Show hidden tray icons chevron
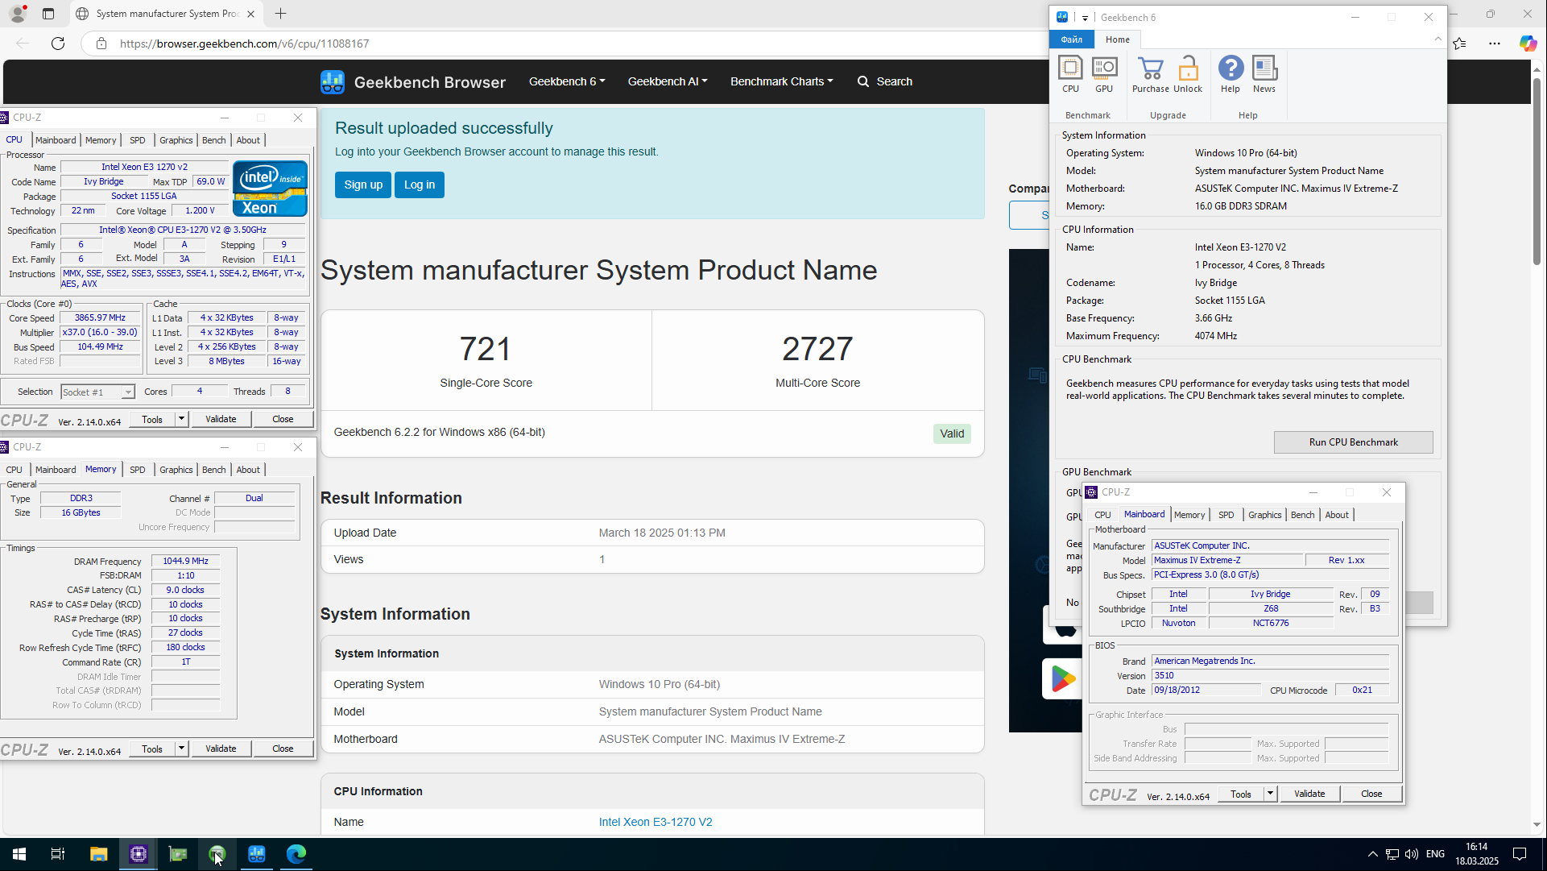Image resolution: width=1547 pixels, height=871 pixels. click(1372, 854)
